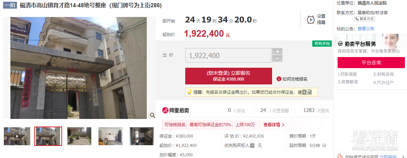
Task: Click the 登录 login link
Action: tap(307, 92)
